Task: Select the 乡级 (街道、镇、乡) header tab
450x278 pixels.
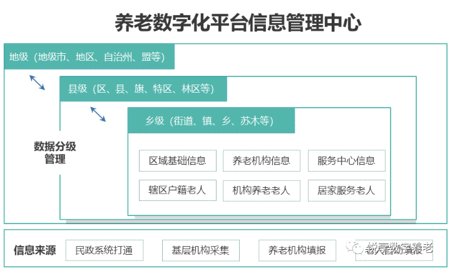Action: click(210, 121)
